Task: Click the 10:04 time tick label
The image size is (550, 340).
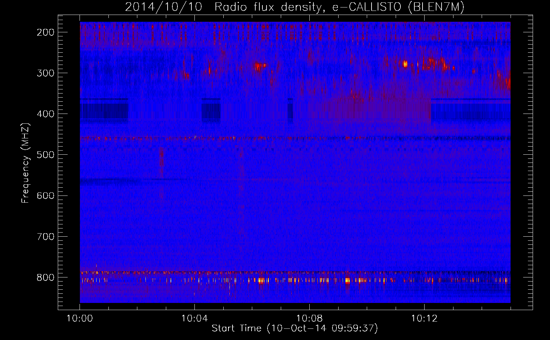Action: click(195, 318)
